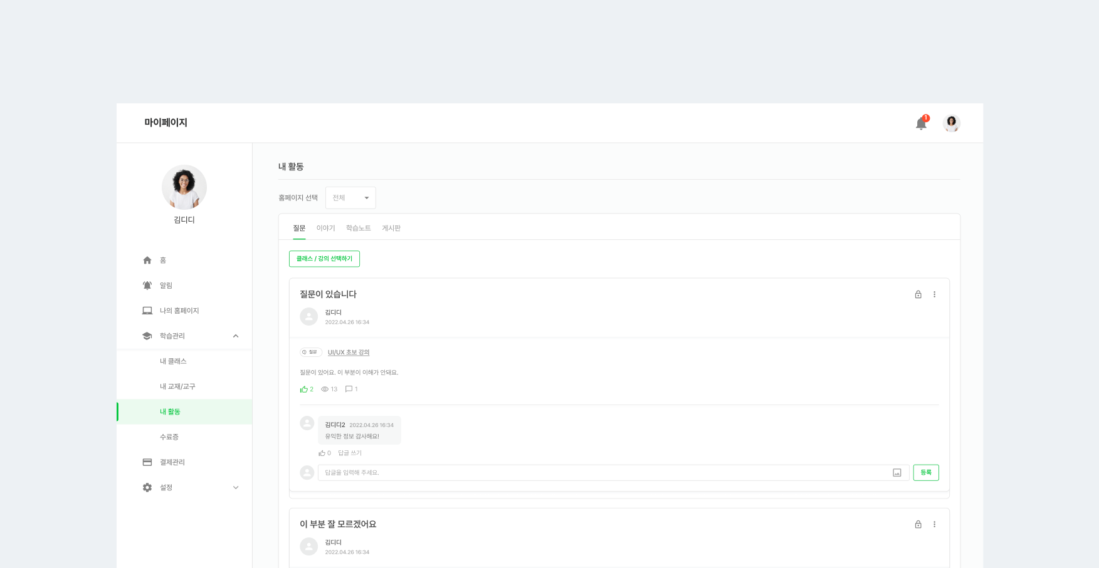Go to 알림 in the sidebar
Image resolution: width=1099 pixels, height=568 pixels.
click(166, 286)
